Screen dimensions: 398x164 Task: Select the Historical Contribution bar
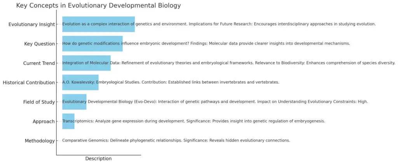(80, 83)
